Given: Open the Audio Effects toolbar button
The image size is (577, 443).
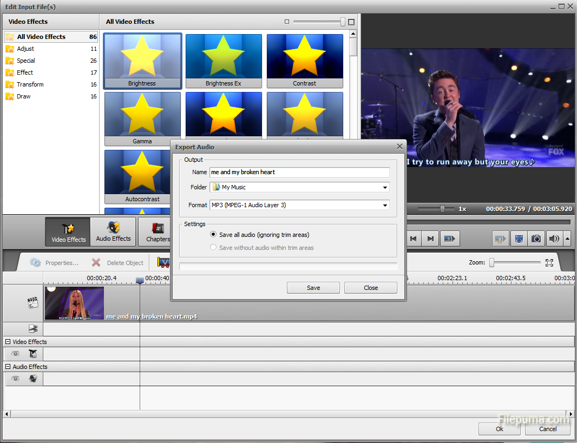Looking at the screenshot, I should [113, 232].
